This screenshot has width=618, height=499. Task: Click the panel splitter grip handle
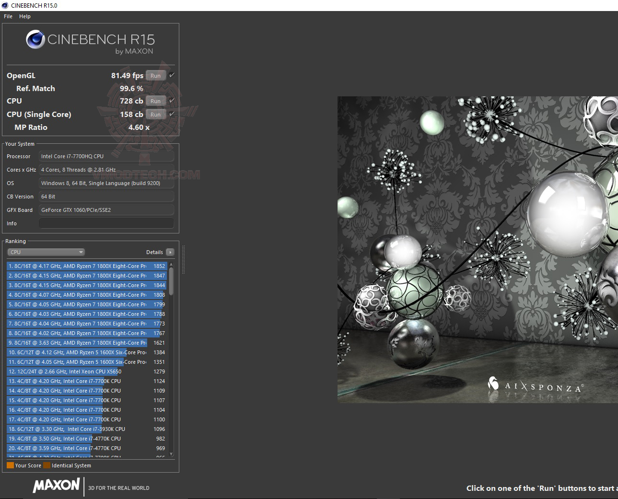coord(183,259)
